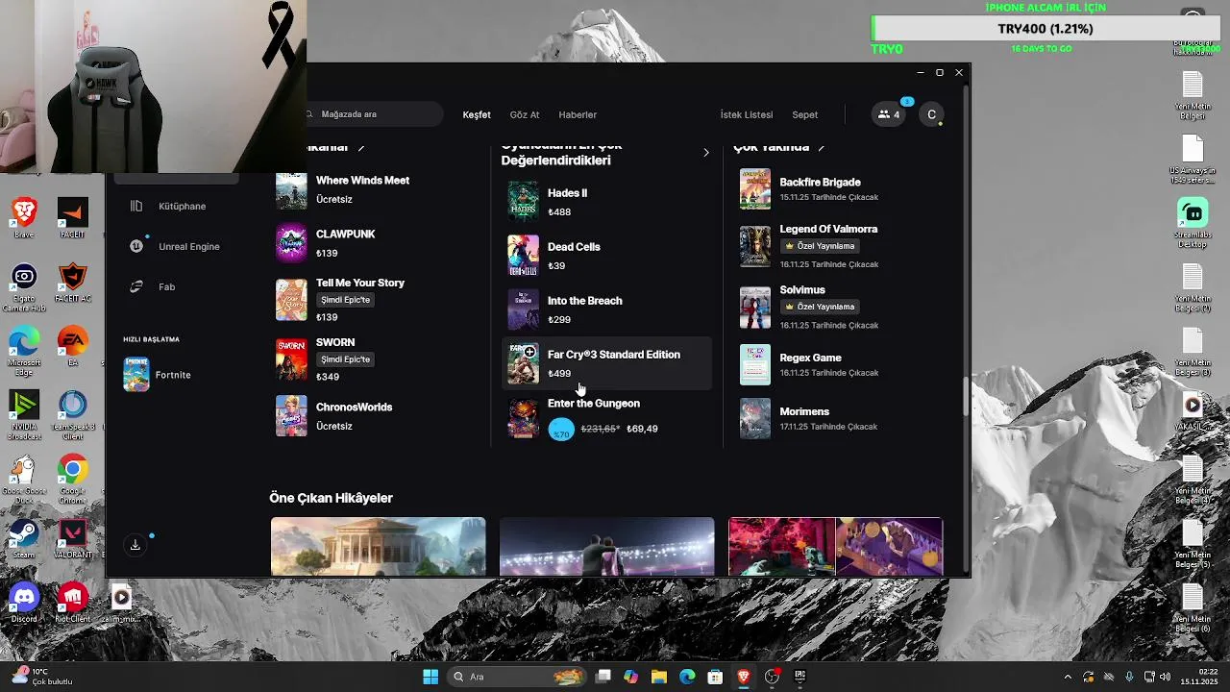This screenshot has width=1230, height=692.
Task: Open TeamSpeak 3 Client desktop icon
Action: [x=72, y=415]
